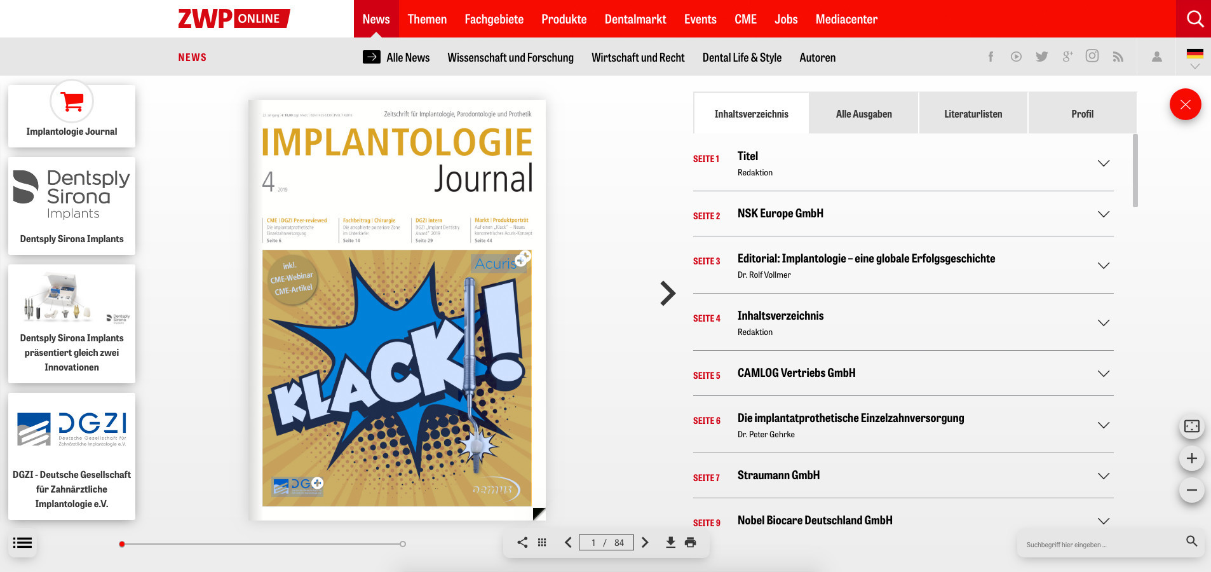Expand the CAMLOG Vertriebs GmbH entry

pyautogui.click(x=1104, y=374)
